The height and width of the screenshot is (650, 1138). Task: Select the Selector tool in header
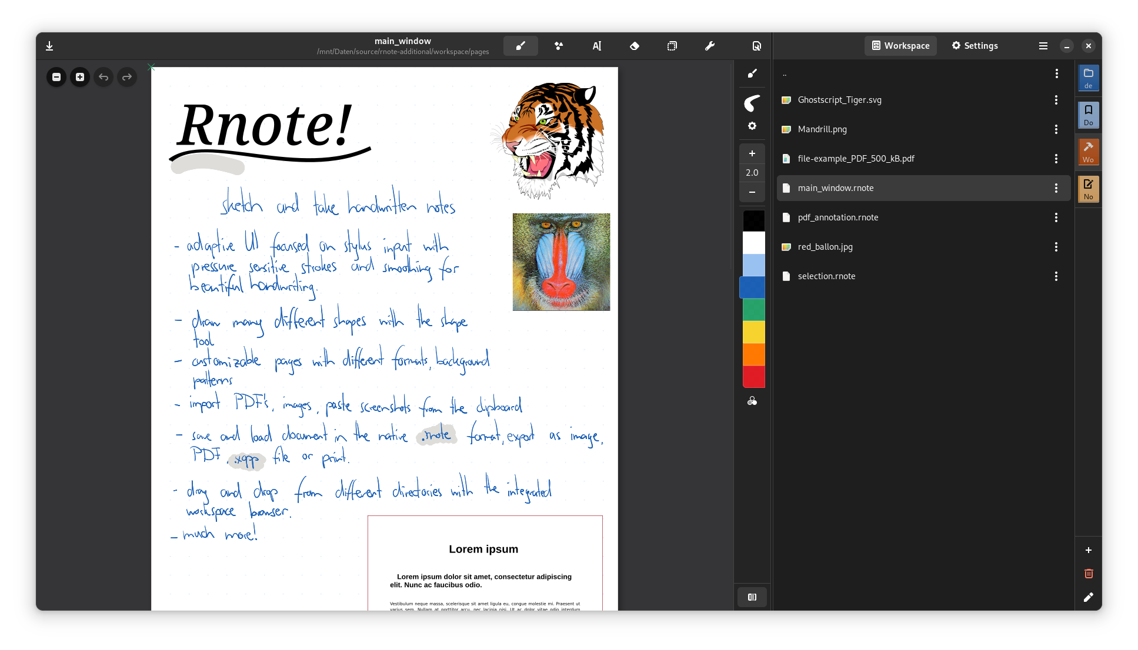672,46
